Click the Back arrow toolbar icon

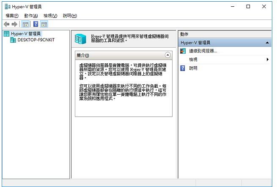pos(6,24)
